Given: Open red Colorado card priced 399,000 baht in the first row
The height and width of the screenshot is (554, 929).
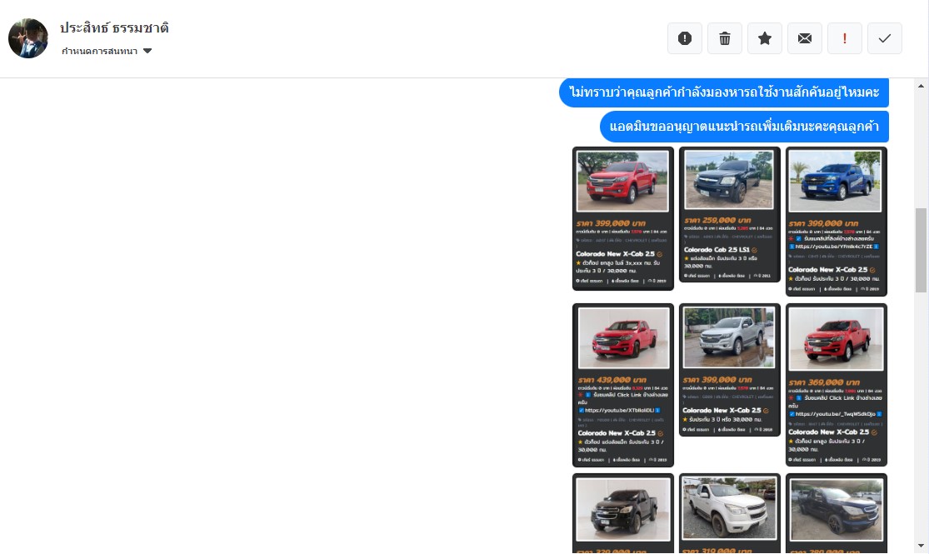Looking at the screenshot, I should (x=622, y=218).
